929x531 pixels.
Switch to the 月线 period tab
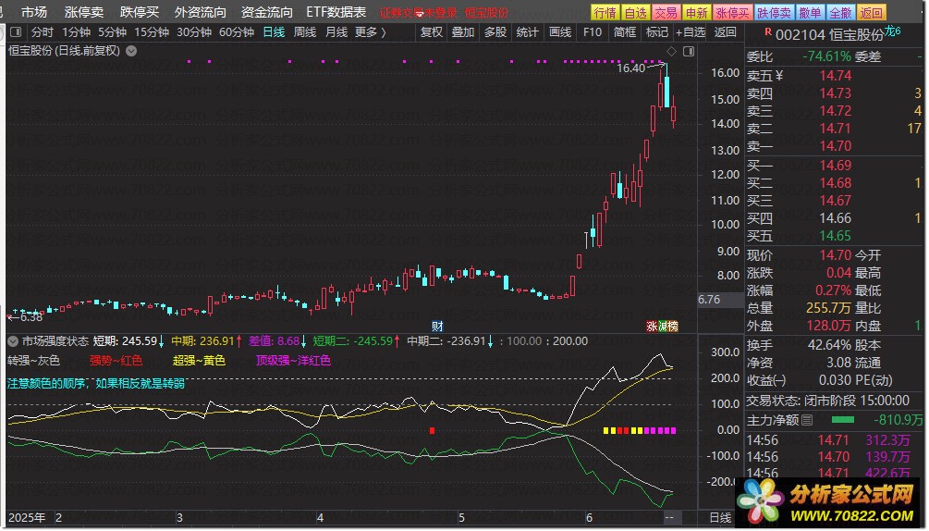(336, 32)
